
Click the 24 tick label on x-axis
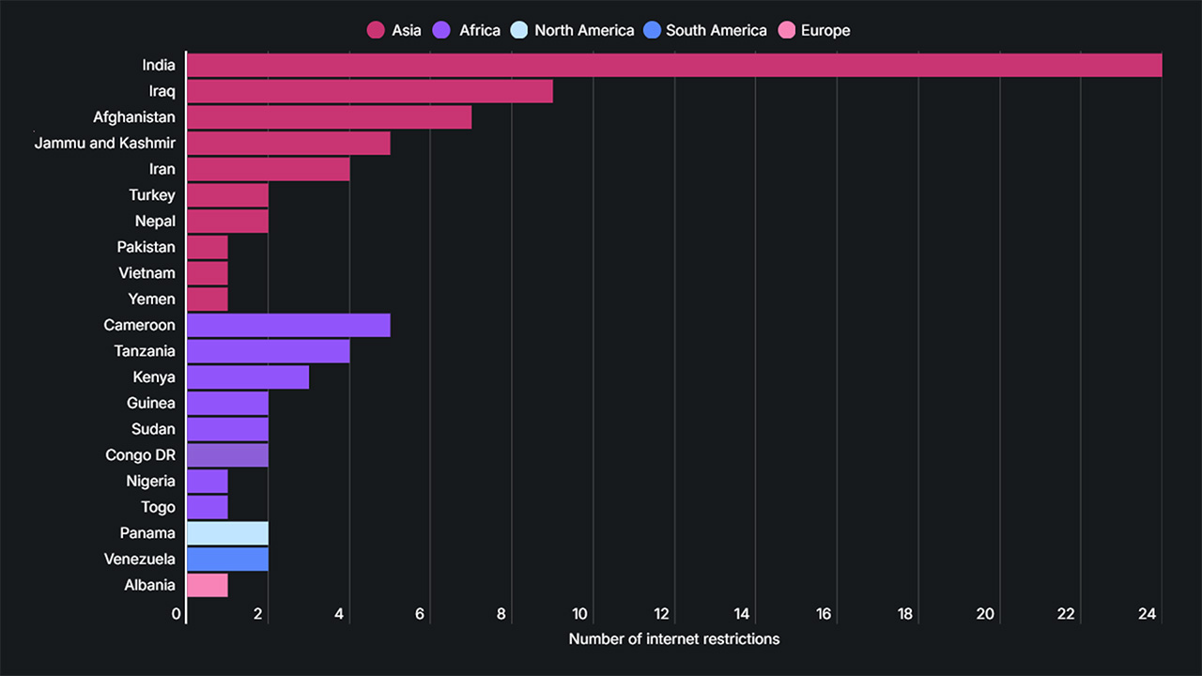click(1148, 613)
